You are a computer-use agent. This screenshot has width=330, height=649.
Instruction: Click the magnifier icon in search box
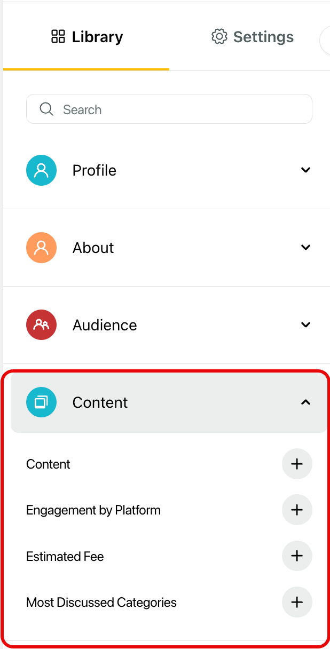(x=46, y=109)
